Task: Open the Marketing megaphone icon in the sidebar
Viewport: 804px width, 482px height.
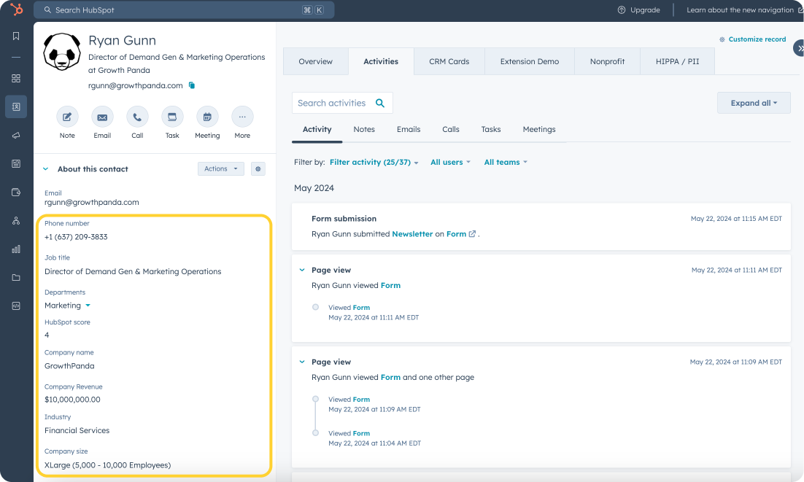Action: [16, 134]
